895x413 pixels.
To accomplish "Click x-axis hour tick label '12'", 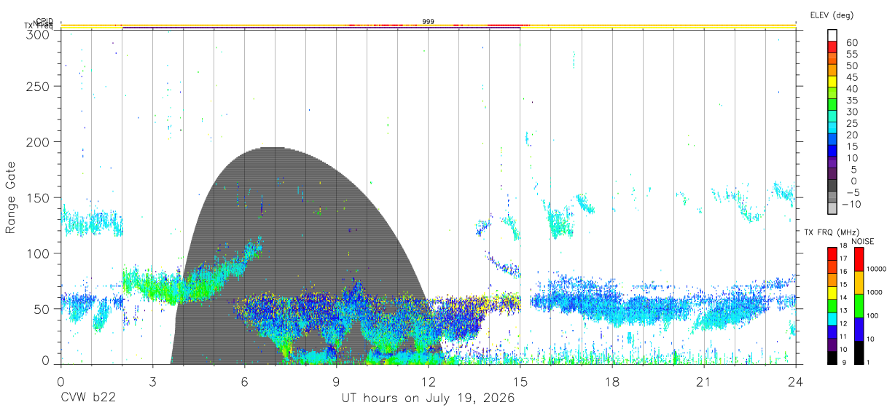I will tap(428, 381).
